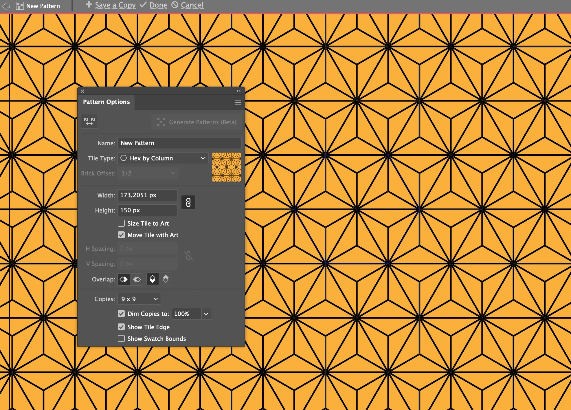Click the orange pattern preview thumbnail
The height and width of the screenshot is (410, 571).
(226, 167)
